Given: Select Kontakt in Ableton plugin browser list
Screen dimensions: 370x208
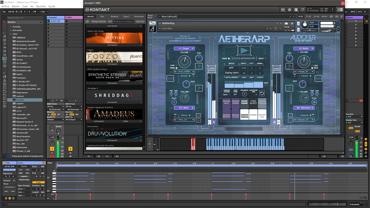Looking at the screenshot, I should click(x=25, y=100).
